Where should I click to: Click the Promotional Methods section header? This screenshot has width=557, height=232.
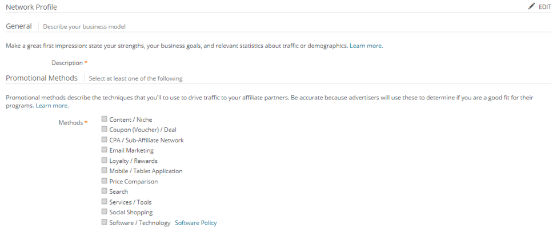[x=41, y=78]
